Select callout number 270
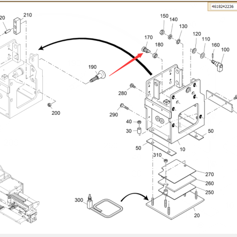Viewport: 237px width, 237px height. click(x=210, y=175)
